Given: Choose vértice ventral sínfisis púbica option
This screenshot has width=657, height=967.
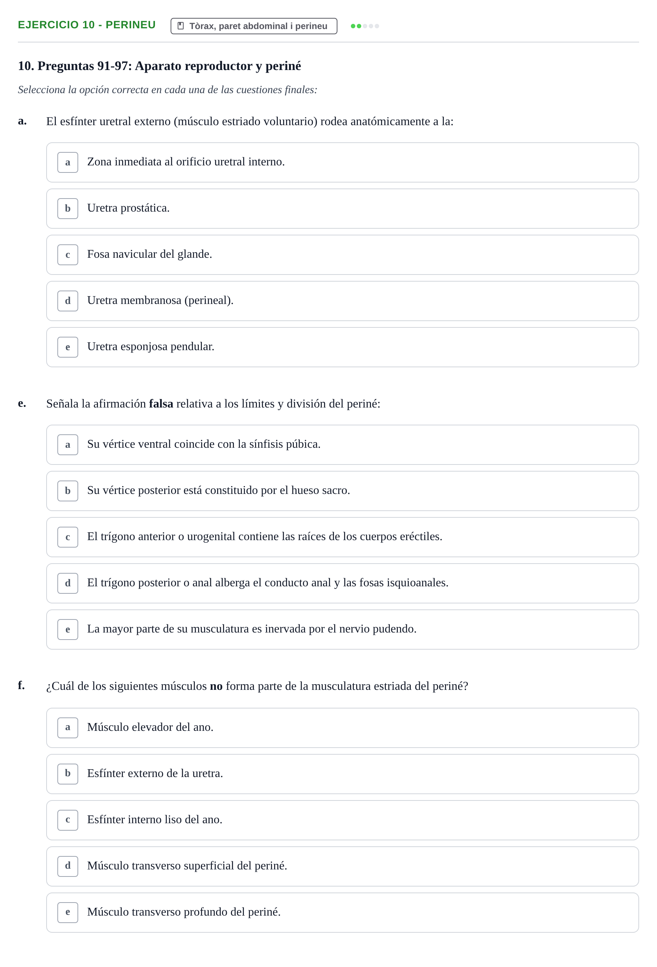Looking at the screenshot, I should point(342,444).
